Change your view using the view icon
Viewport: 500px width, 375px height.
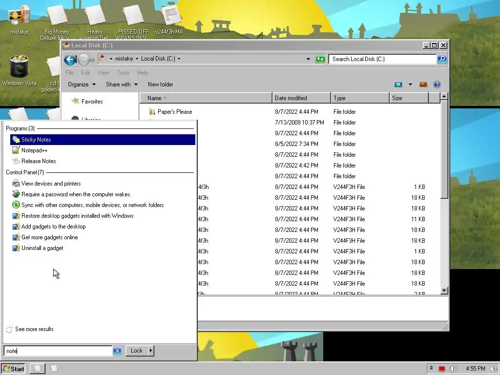click(x=398, y=84)
